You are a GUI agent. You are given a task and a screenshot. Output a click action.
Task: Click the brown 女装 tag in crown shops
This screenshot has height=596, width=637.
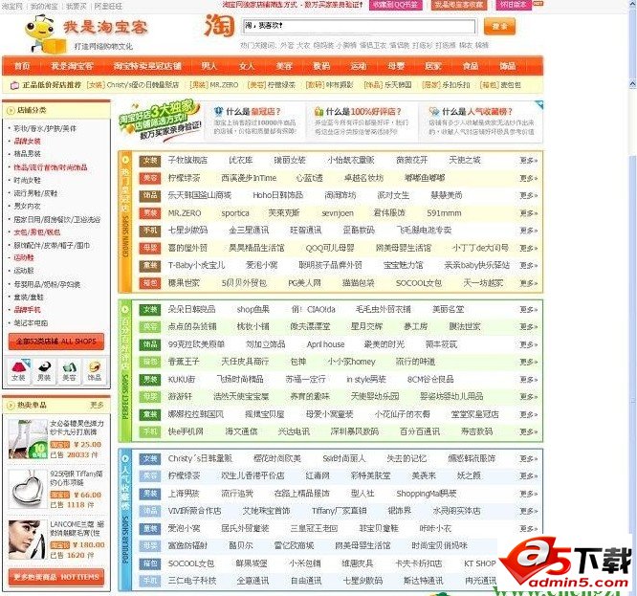150,161
